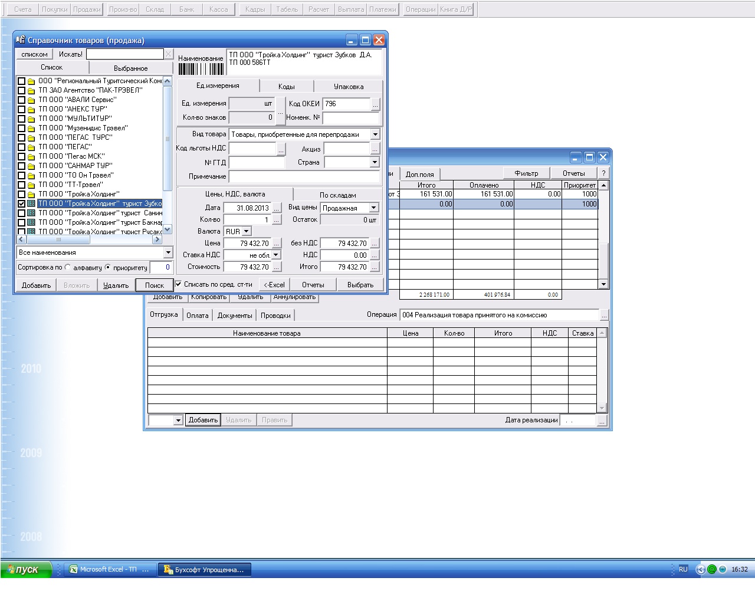Click the clear search X icon
The width and height of the screenshot is (755, 604).
[168, 54]
